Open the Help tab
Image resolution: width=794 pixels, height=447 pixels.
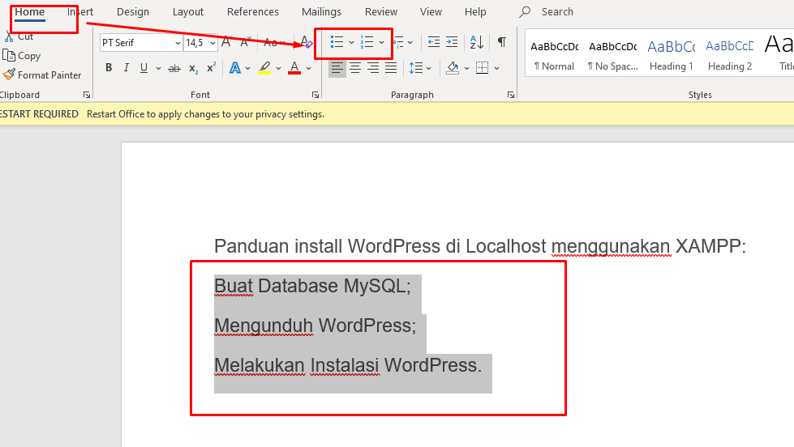[x=475, y=11]
